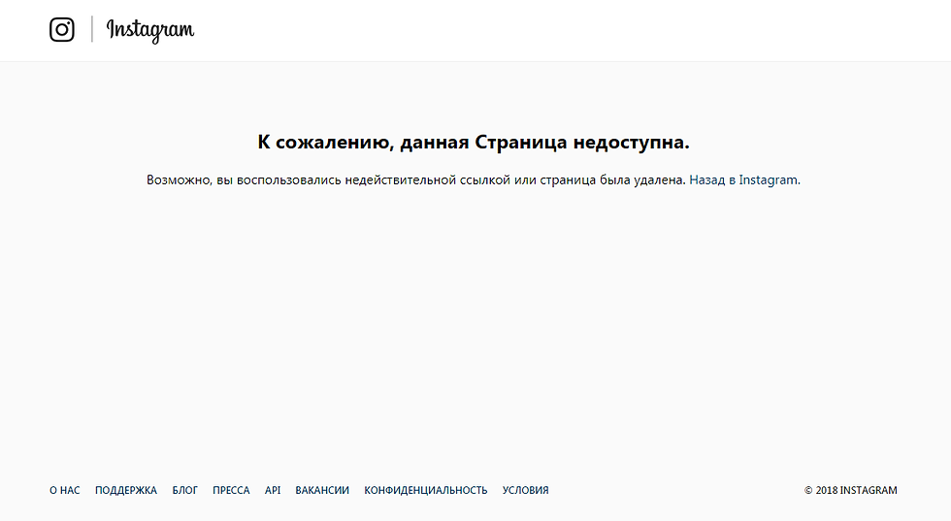Screen dimensions: 951x521
Task: Open the 'ПОДДЕРЖКА' footer link
Action: (x=126, y=490)
